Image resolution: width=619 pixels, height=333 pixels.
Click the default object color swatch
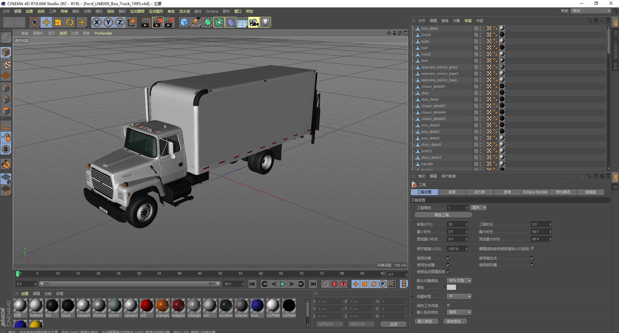[451, 288]
